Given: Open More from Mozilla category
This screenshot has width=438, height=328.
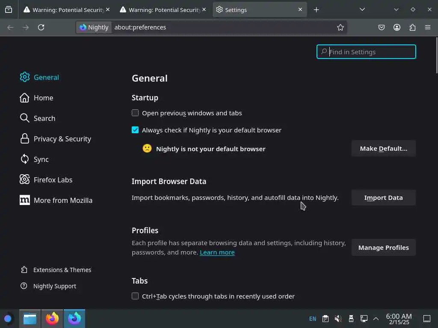Looking at the screenshot, I should pos(56,200).
